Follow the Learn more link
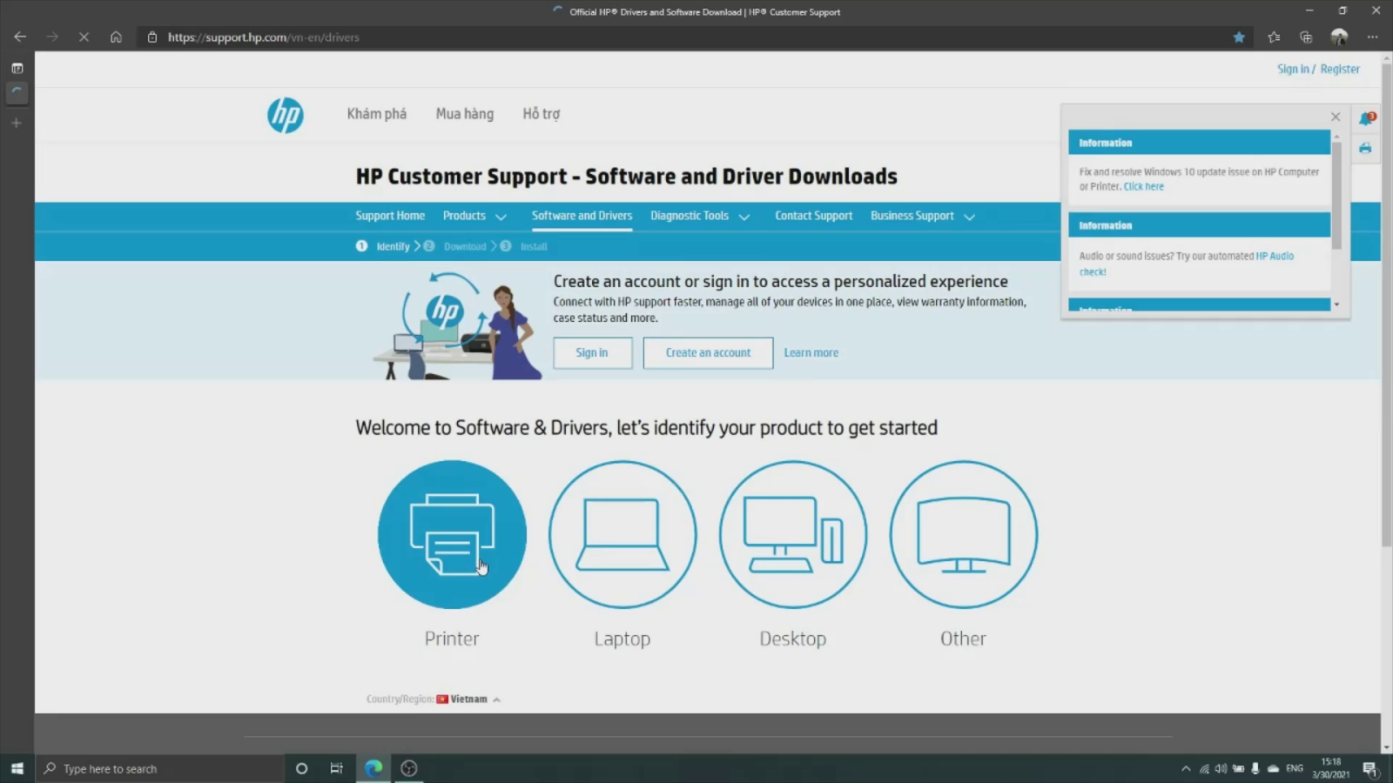Screen dimensions: 1393x783 pos(811,353)
